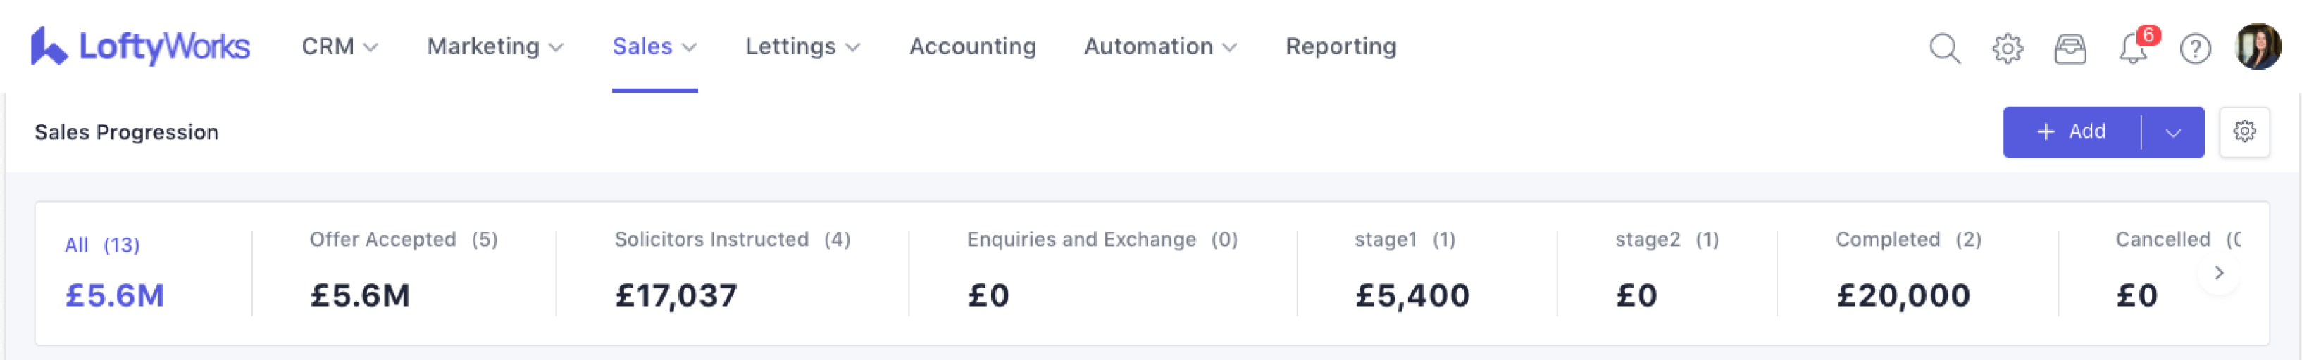Click the LoftyWorks logo
Image resolution: width=2302 pixels, height=360 pixels.
pyautogui.click(x=140, y=46)
